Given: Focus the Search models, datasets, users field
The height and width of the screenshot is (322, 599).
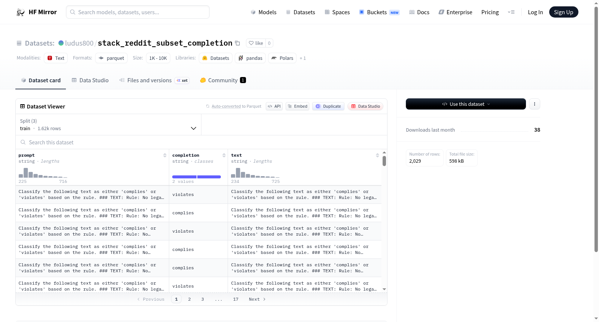Looking at the screenshot, I should 138,12.
